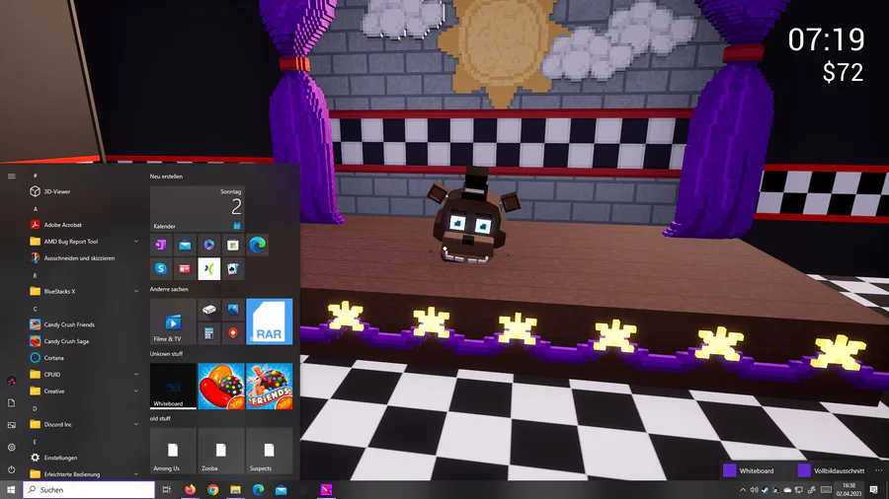Open the Microsoft Store tile
Viewport: 889px width, 499px height.
click(x=232, y=245)
